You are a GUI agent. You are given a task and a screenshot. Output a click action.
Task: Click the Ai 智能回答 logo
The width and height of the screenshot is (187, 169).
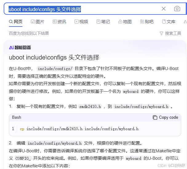coord(20,47)
